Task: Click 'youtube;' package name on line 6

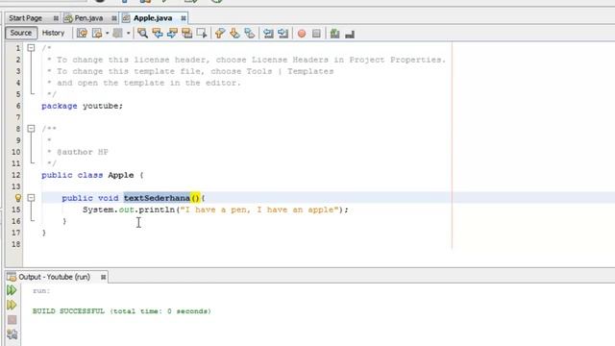Action: coord(103,106)
